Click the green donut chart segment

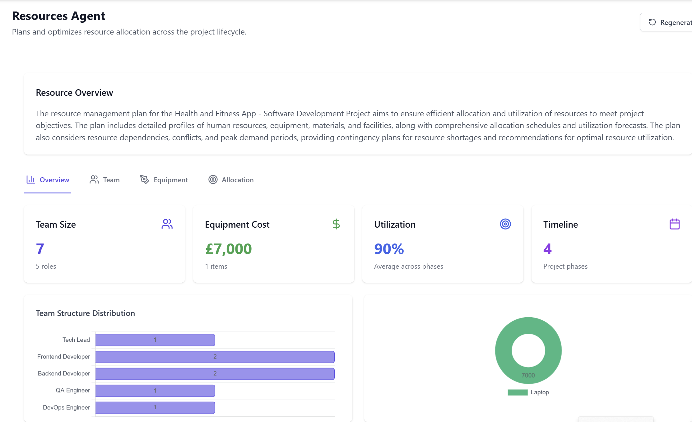504,350
